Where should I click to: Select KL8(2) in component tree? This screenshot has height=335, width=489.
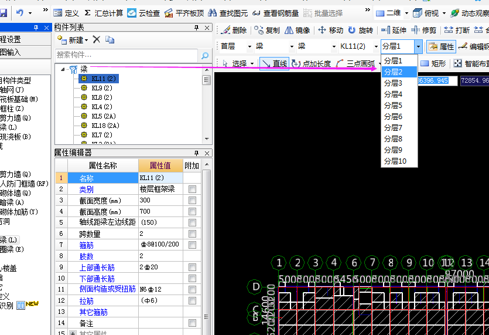pyautogui.click(x=102, y=97)
